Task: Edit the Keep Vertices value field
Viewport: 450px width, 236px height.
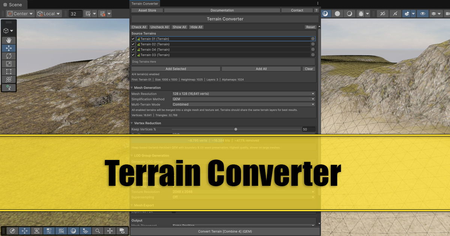Action: click(309, 129)
